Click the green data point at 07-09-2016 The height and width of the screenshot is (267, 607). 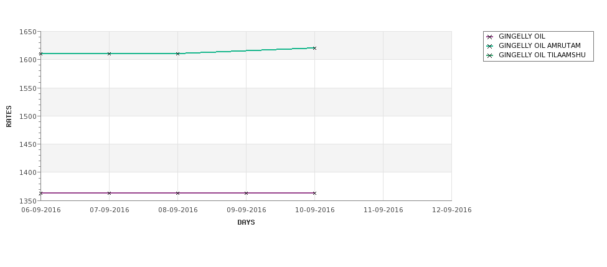(109, 54)
